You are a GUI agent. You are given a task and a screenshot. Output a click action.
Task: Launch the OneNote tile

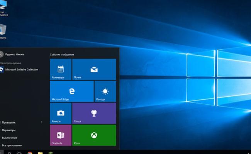pos(61,135)
